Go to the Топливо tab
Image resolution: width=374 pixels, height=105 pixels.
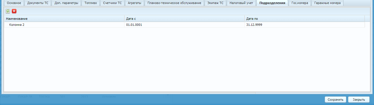tap(91, 3)
